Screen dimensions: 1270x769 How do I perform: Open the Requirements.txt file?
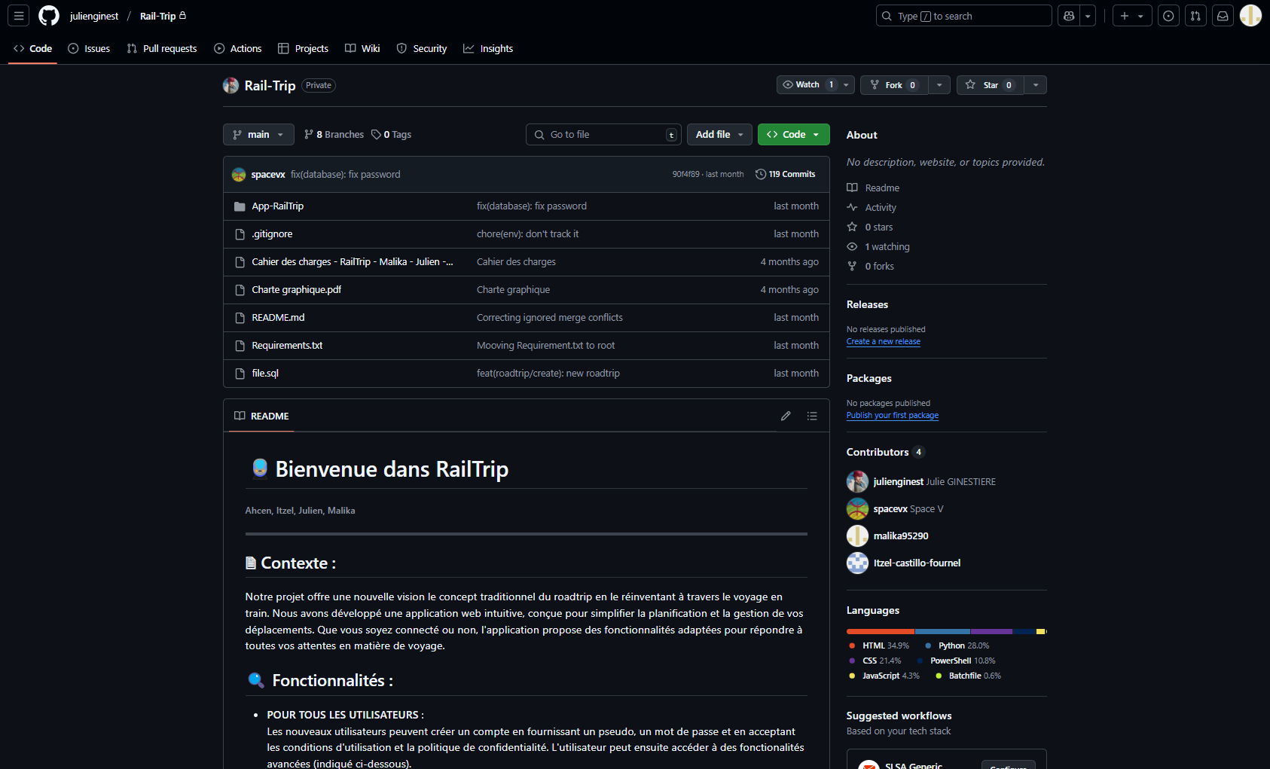click(x=287, y=345)
